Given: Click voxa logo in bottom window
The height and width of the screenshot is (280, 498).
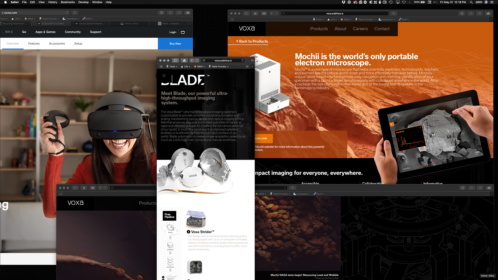Looking at the screenshot, I should (75, 203).
